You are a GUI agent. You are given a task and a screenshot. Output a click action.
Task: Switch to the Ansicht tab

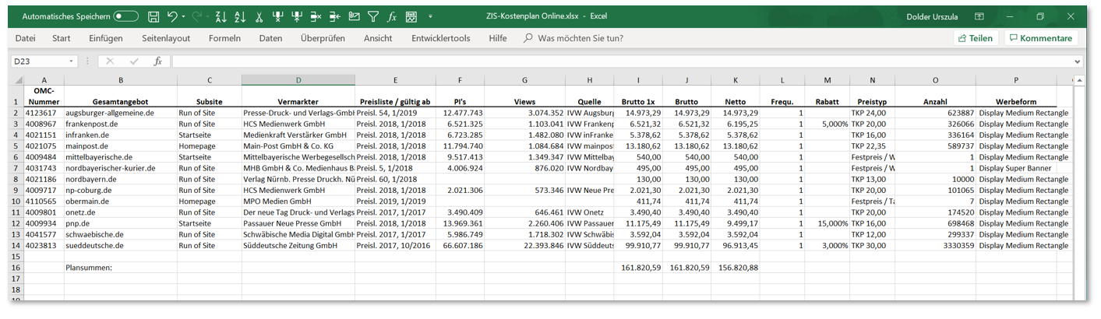point(378,38)
